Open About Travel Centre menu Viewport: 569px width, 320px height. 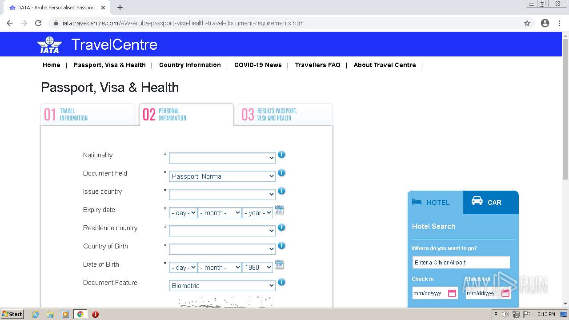385,65
